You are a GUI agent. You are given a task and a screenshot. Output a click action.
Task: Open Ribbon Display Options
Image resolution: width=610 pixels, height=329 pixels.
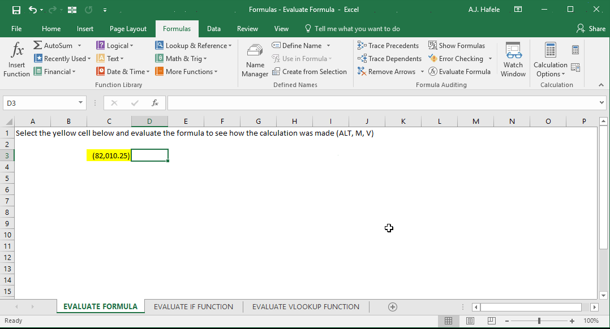tap(518, 9)
